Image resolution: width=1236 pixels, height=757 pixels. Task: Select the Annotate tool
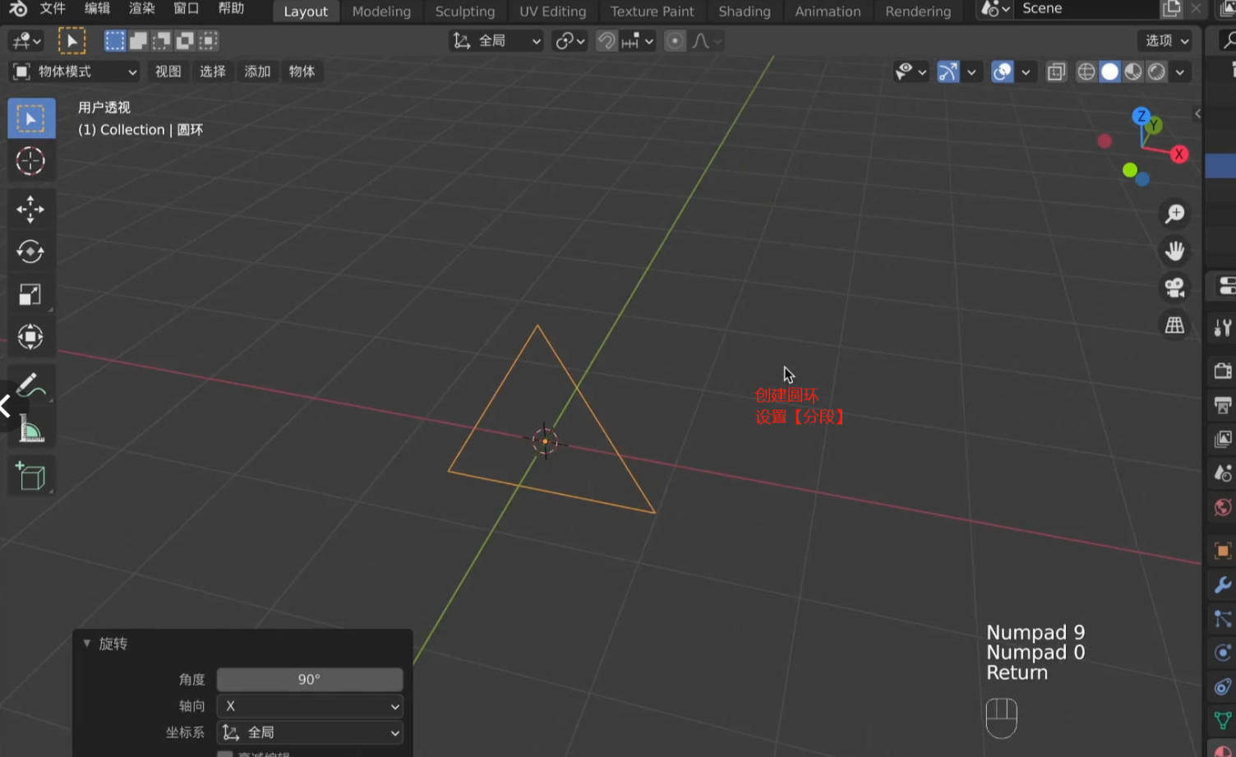31,384
